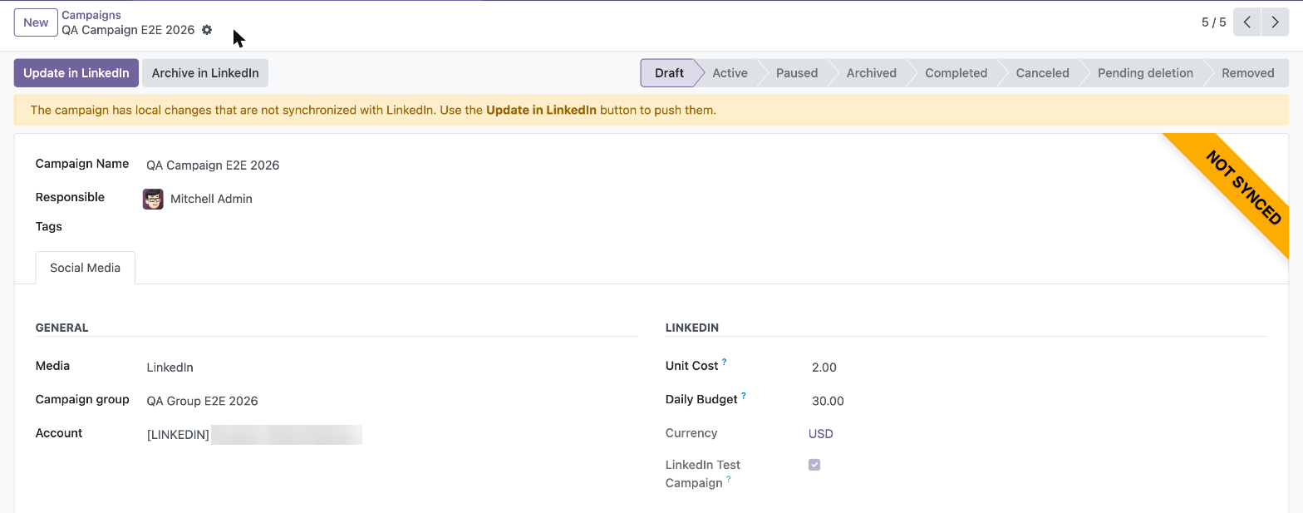Push changes with Update in LinkedIn

pyautogui.click(x=76, y=73)
